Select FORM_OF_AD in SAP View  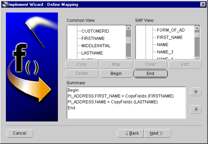pos(171,30)
